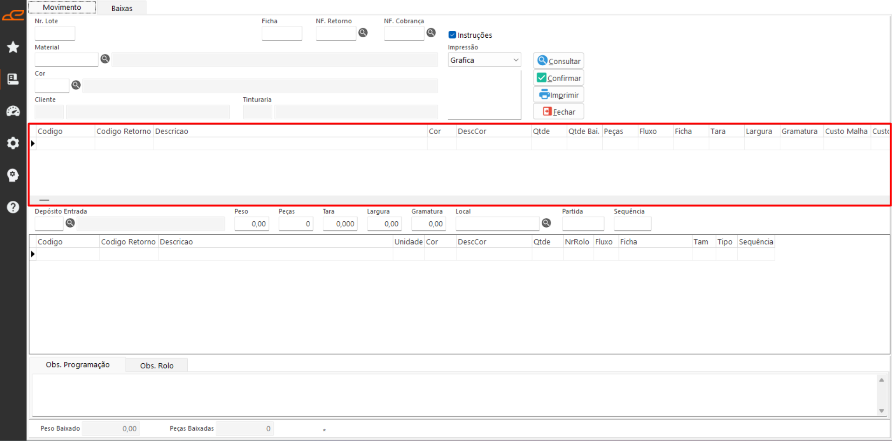Open the settings gear in the sidebar
892x441 pixels.
click(x=13, y=143)
